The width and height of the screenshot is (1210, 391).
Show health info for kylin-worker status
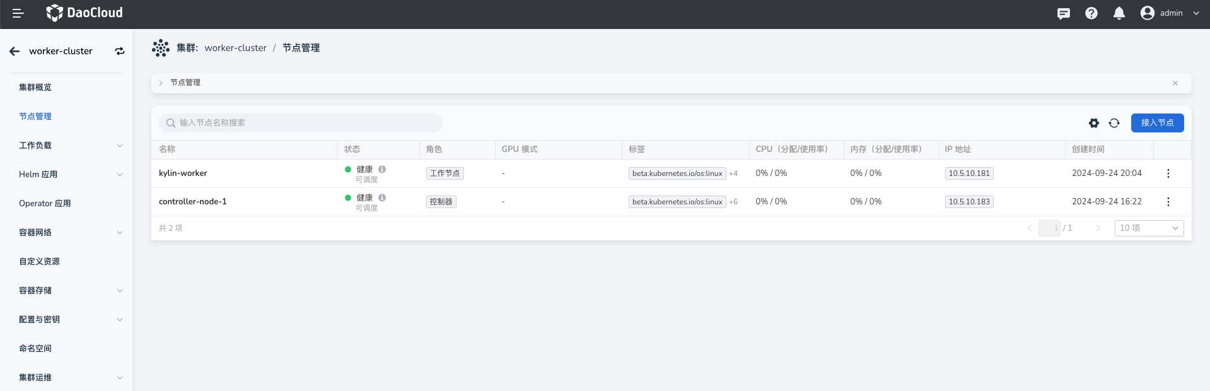pyautogui.click(x=382, y=169)
